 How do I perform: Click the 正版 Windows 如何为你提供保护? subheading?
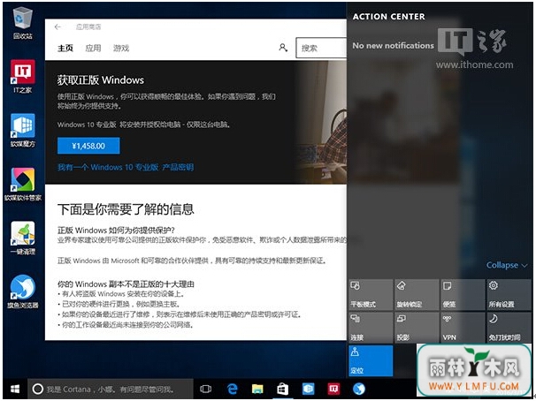(x=116, y=231)
